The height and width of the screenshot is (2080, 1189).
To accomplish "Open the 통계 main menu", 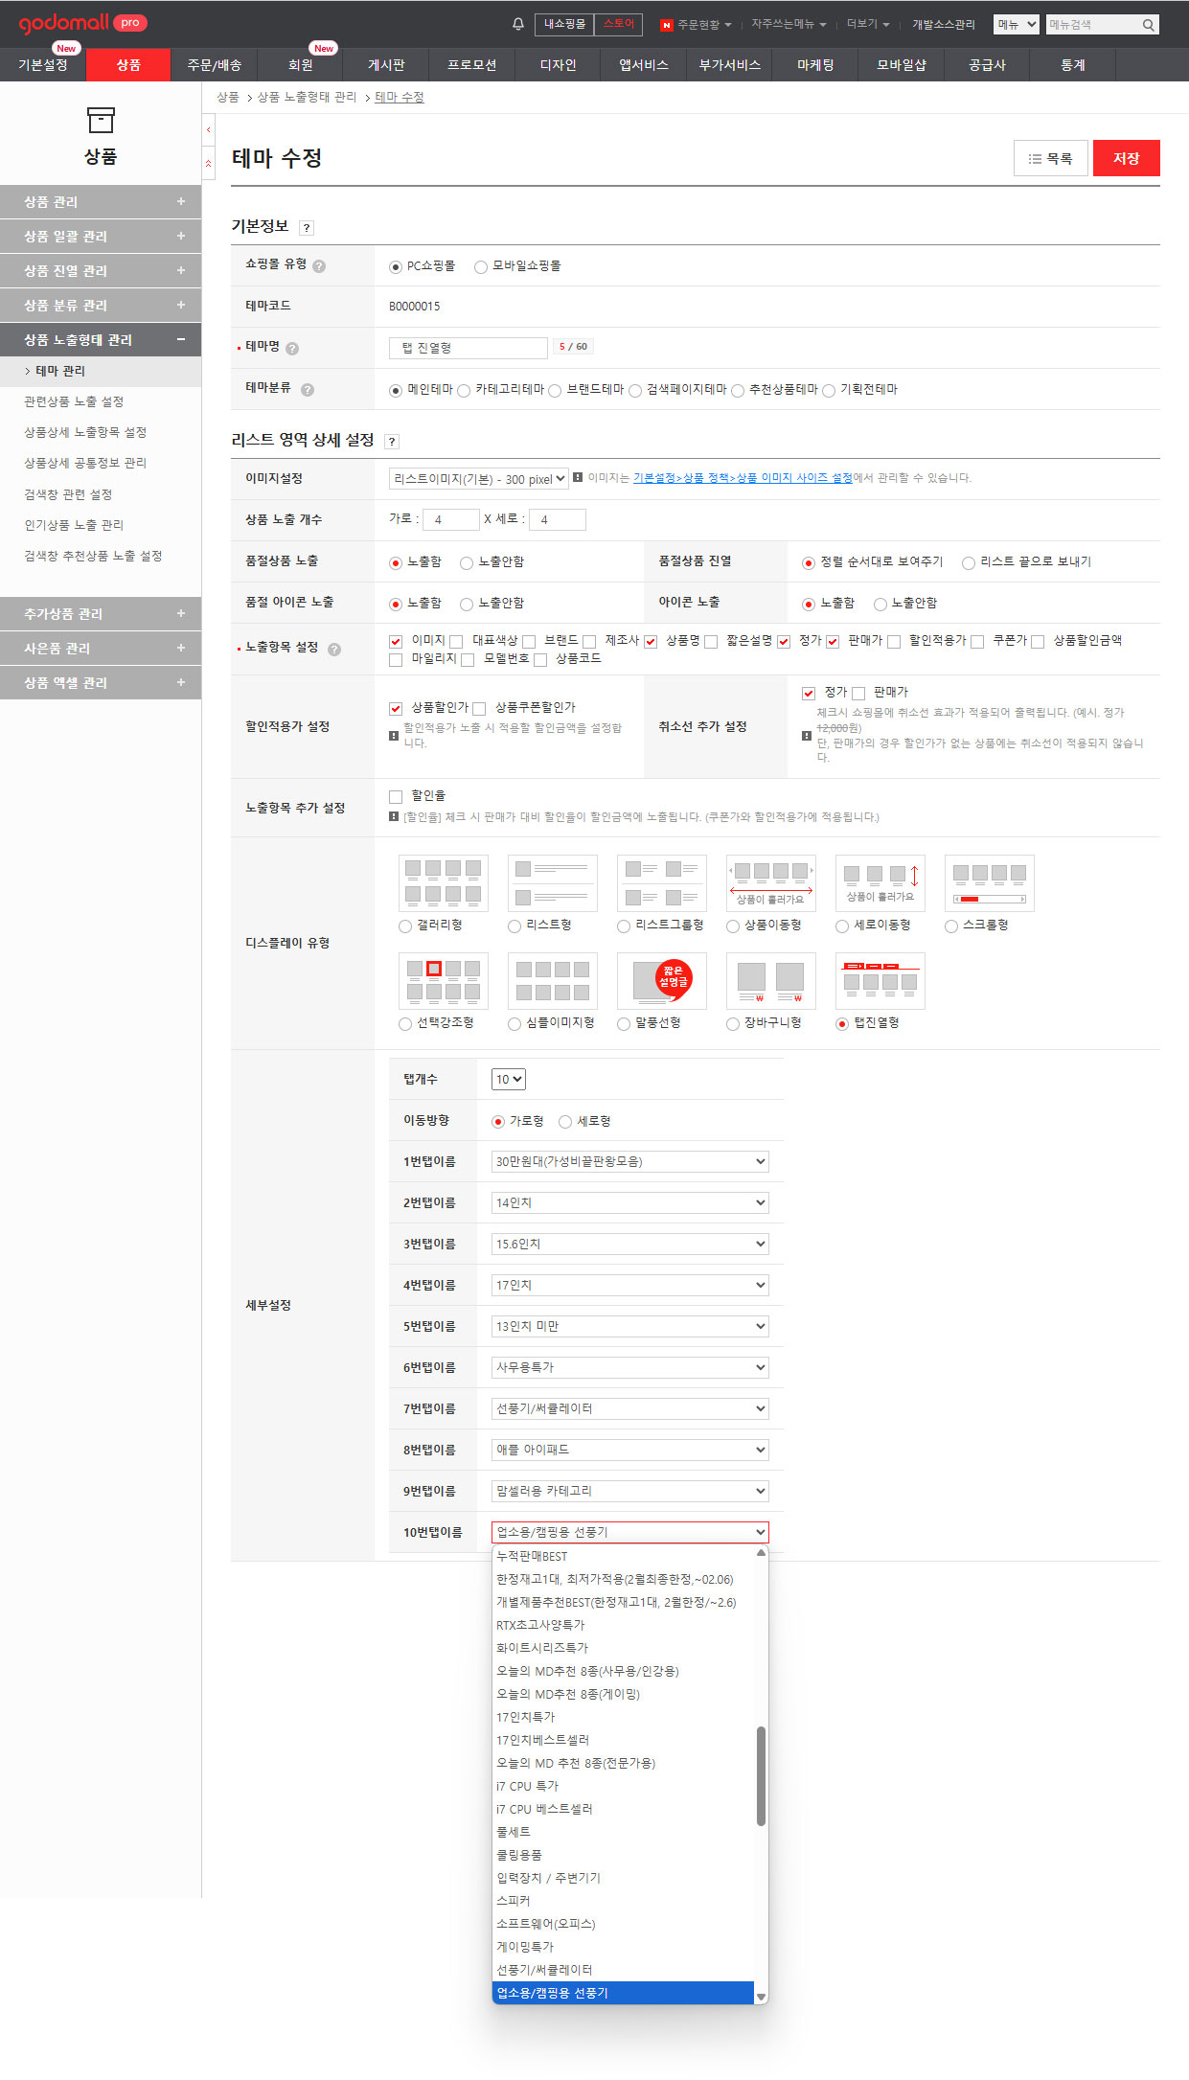I will (1073, 65).
